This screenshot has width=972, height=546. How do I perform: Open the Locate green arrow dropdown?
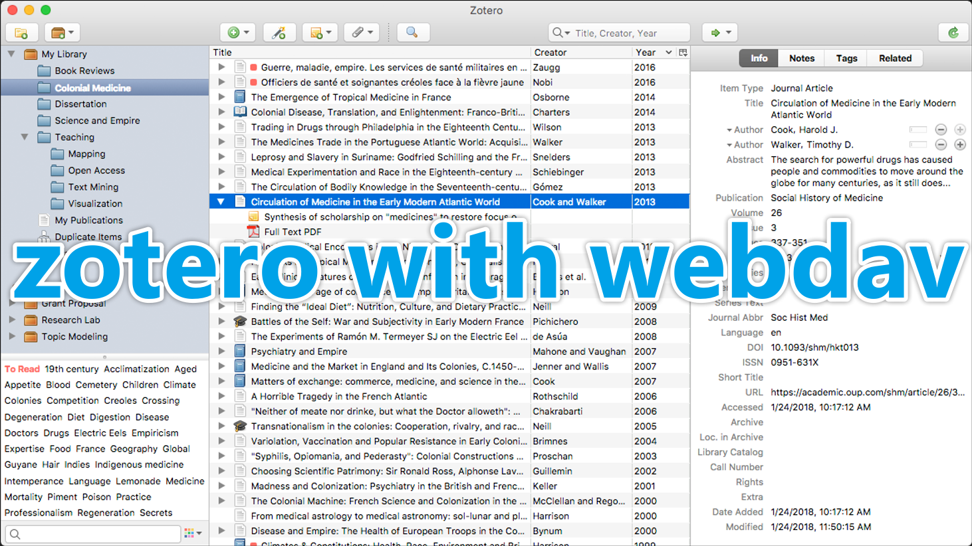[x=721, y=33]
